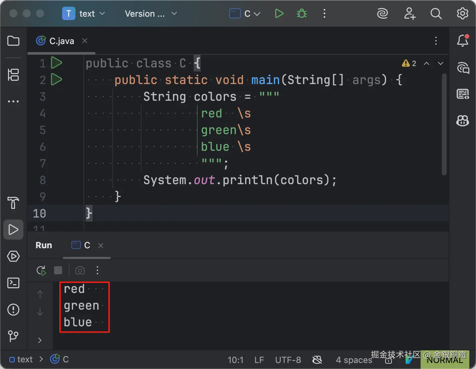Image resolution: width=476 pixels, height=369 pixels.
Task: Run main method from line 2 gutter
Action: click(56, 79)
